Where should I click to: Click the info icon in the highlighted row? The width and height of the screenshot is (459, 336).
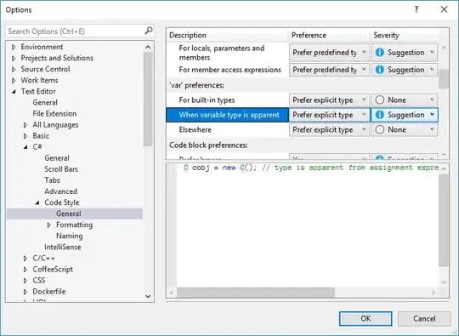coord(379,115)
